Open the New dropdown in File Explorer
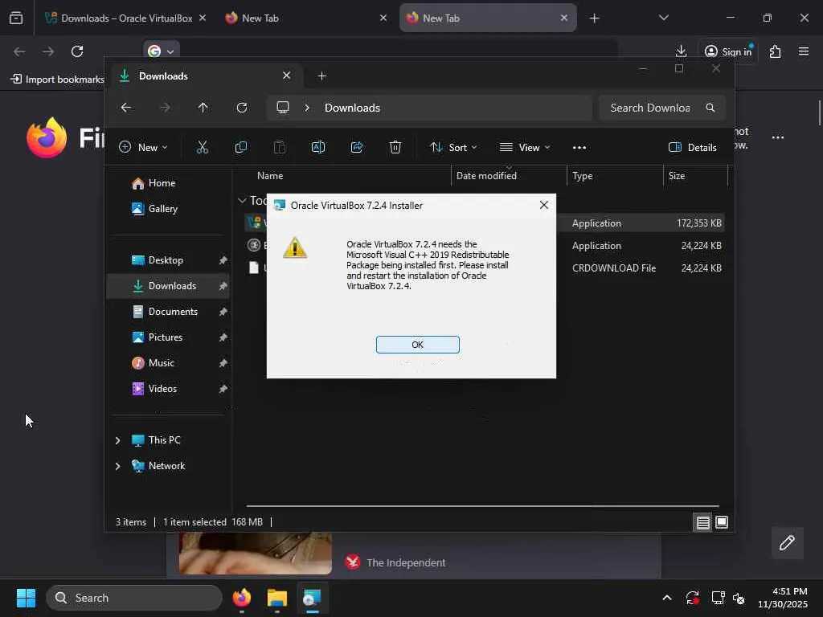 click(143, 148)
